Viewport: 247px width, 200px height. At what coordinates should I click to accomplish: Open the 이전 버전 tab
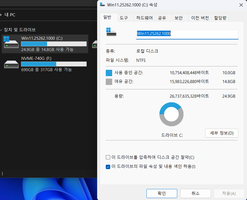[200, 18]
